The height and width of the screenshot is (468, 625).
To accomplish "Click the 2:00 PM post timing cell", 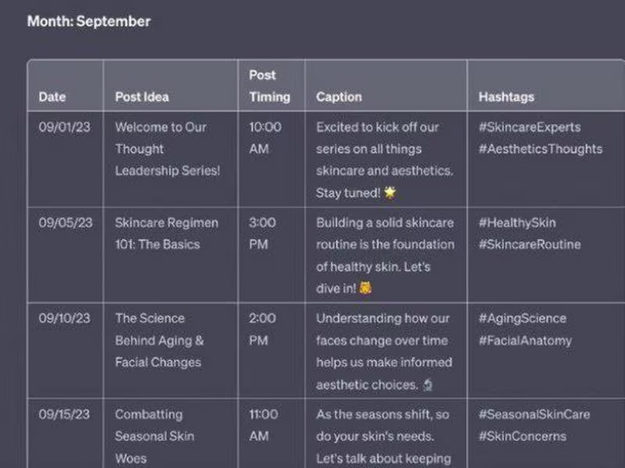I will click(x=262, y=329).
